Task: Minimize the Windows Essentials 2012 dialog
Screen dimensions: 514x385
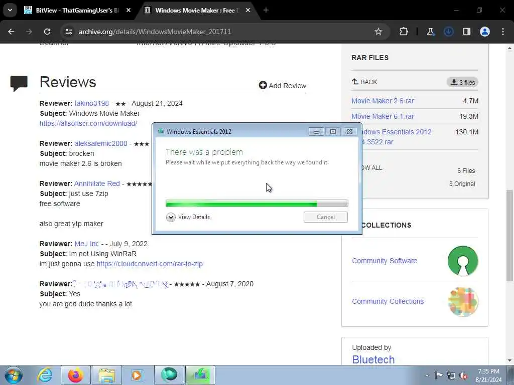Action: [316, 132]
